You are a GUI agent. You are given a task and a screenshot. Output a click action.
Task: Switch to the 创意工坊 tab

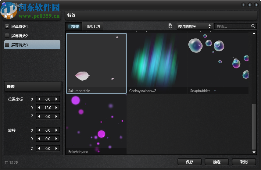click(93, 26)
